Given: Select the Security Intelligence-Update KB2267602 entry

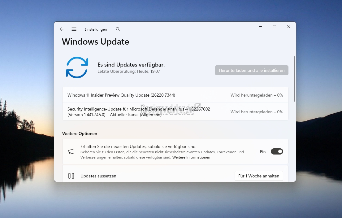Looking at the screenshot, I should click(x=139, y=112).
